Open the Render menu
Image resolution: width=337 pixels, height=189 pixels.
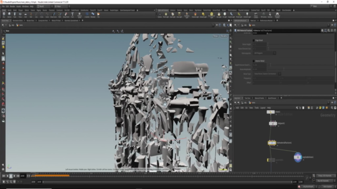[x=13, y=6]
